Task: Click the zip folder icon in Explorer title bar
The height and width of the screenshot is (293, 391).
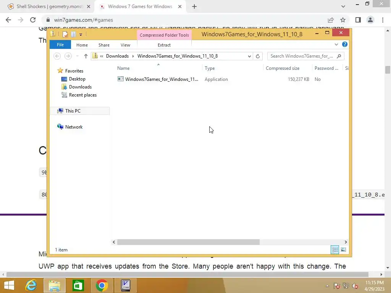Action: [x=53, y=34]
